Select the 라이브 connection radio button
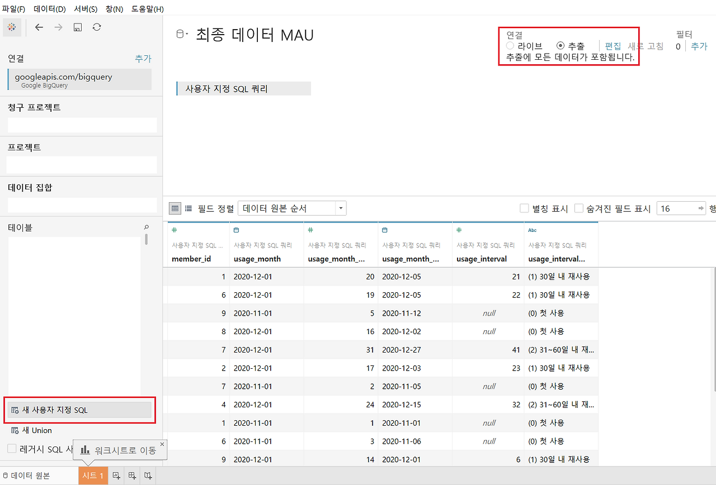This screenshot has height=485, width=716. [510, 45]
